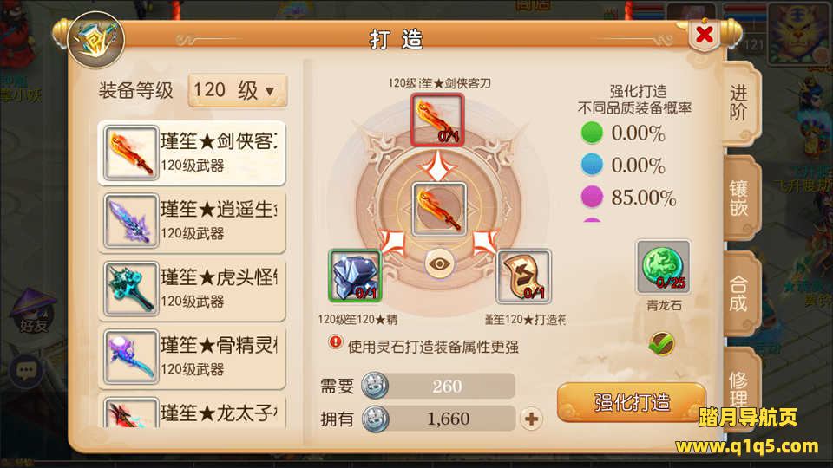Screen dimensions: 833x468
Task: Tap the green 青龙石 stone slot
Action: (664, 267)
